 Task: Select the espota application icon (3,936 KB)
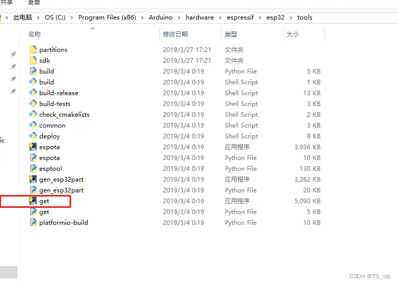(x=33, y=147)
